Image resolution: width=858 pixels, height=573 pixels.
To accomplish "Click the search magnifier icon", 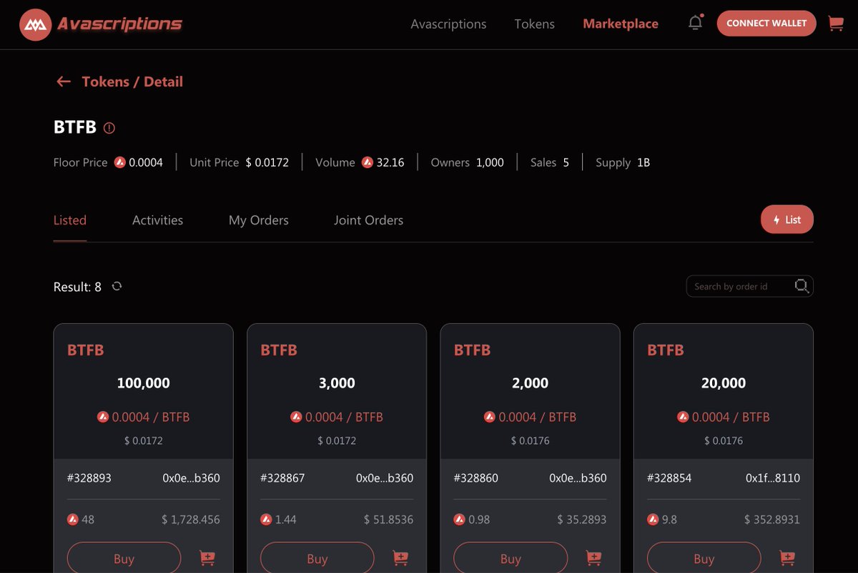I will [x=802, y=286].
